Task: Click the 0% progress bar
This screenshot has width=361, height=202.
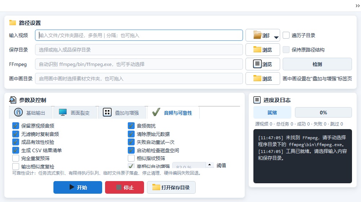Action: point(323,113)
